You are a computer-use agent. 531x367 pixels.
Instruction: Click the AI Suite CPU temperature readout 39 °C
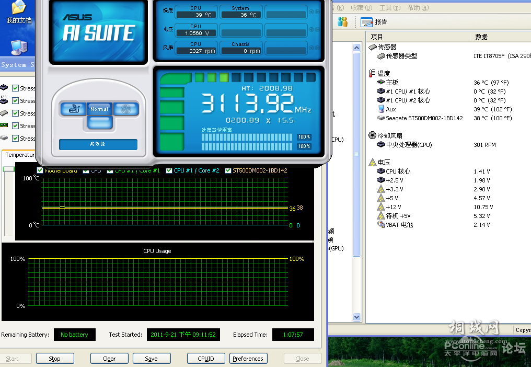click(x=196, y=15)
